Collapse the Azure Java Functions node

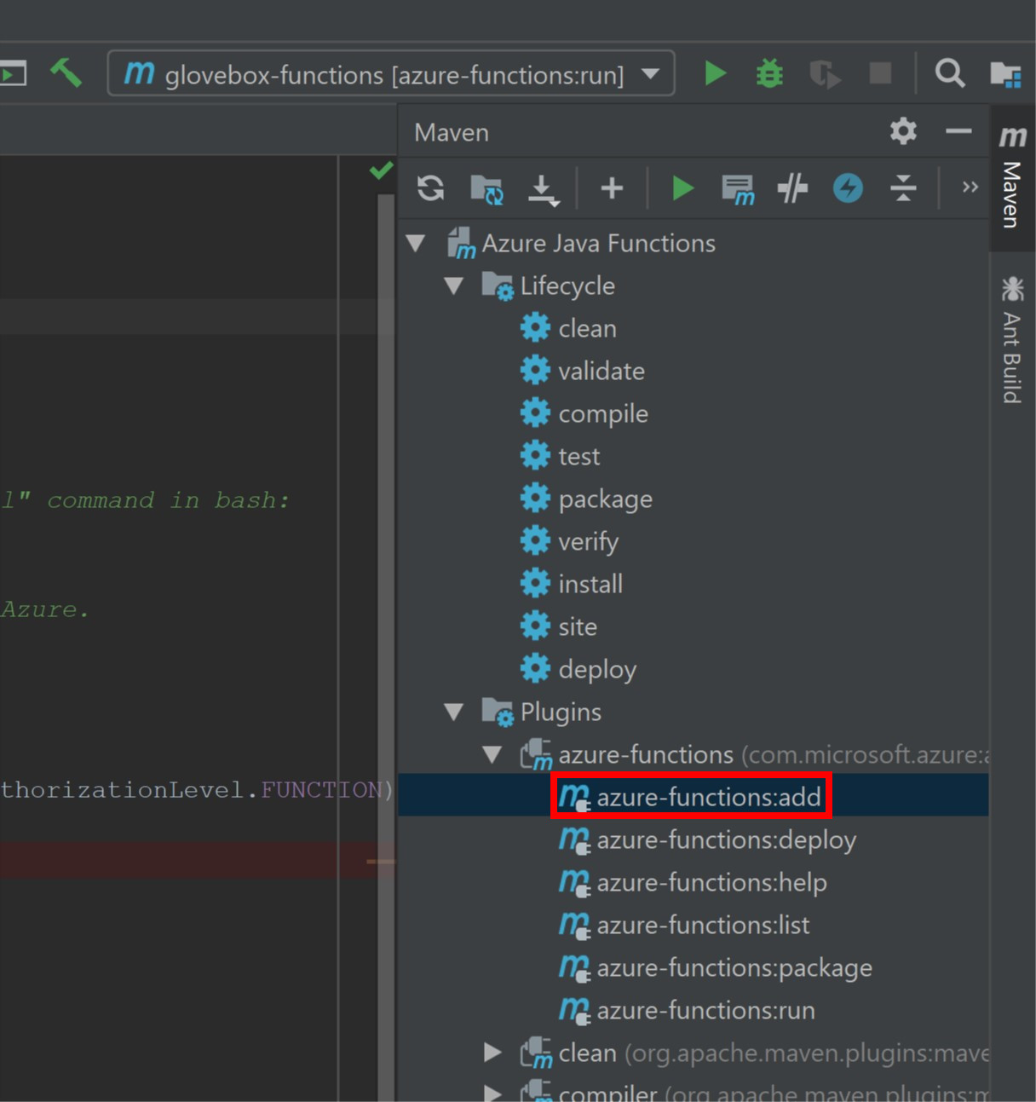point(416,243)
